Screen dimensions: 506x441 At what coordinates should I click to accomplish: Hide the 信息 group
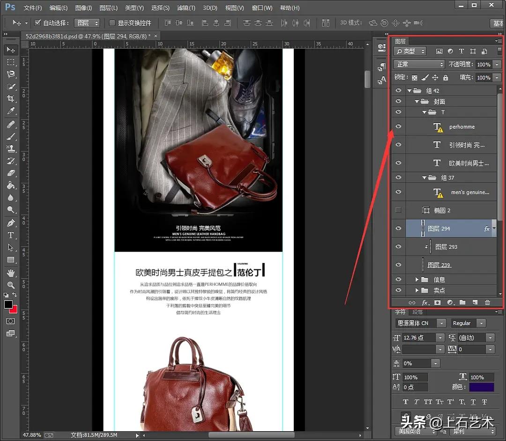tap(399, 279)
